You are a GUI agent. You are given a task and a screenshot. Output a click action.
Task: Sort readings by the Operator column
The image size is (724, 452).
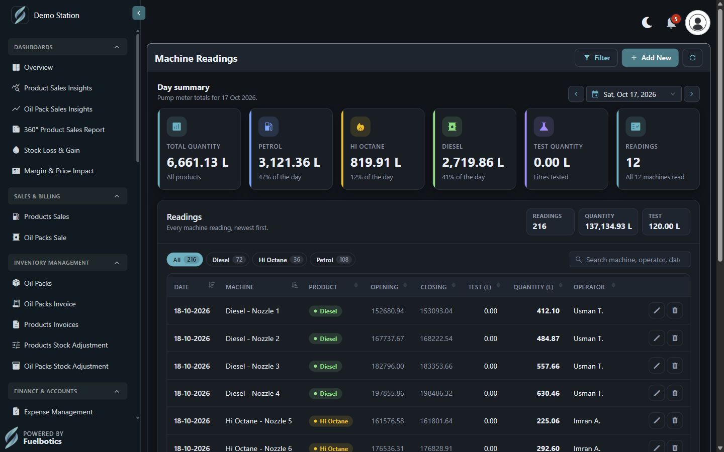pyautogui.click(x=613, y=285)
